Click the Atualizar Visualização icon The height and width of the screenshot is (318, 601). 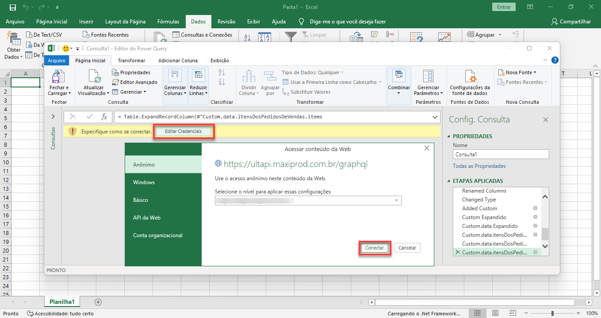coord(93,77)
